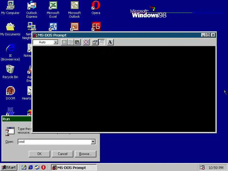This screenshot has height=171, width=228.
Task: Click the 10:59 PM taskbar clock
Action: 216,168
